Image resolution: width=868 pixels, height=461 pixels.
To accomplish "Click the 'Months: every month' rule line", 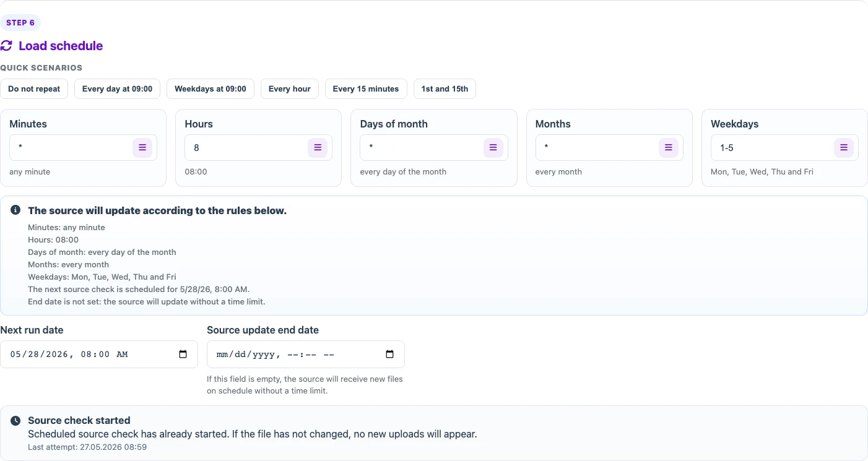I will [x=68, y=265].
